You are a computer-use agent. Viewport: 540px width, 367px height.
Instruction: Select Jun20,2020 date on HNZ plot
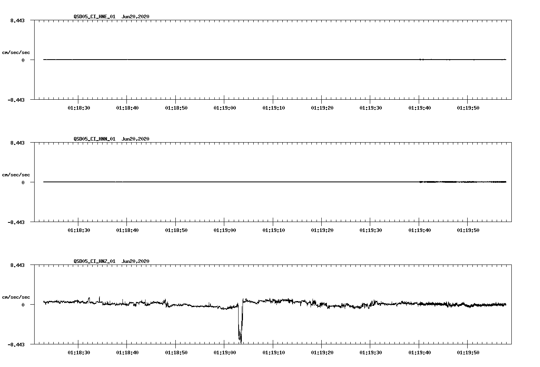pyautogui.click(x=136, y=261)
